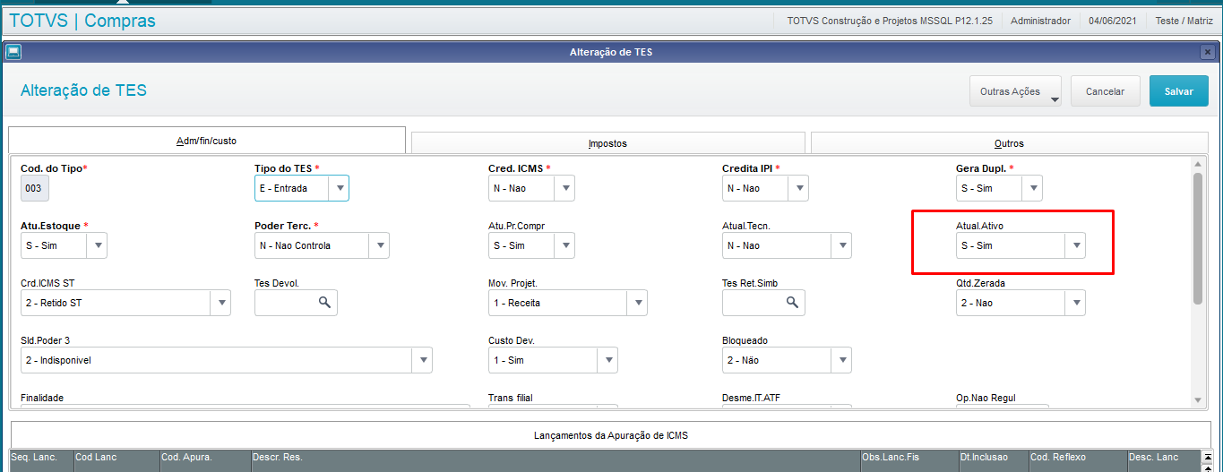Open the Atu.Estoque dropdown

[97, 245]
